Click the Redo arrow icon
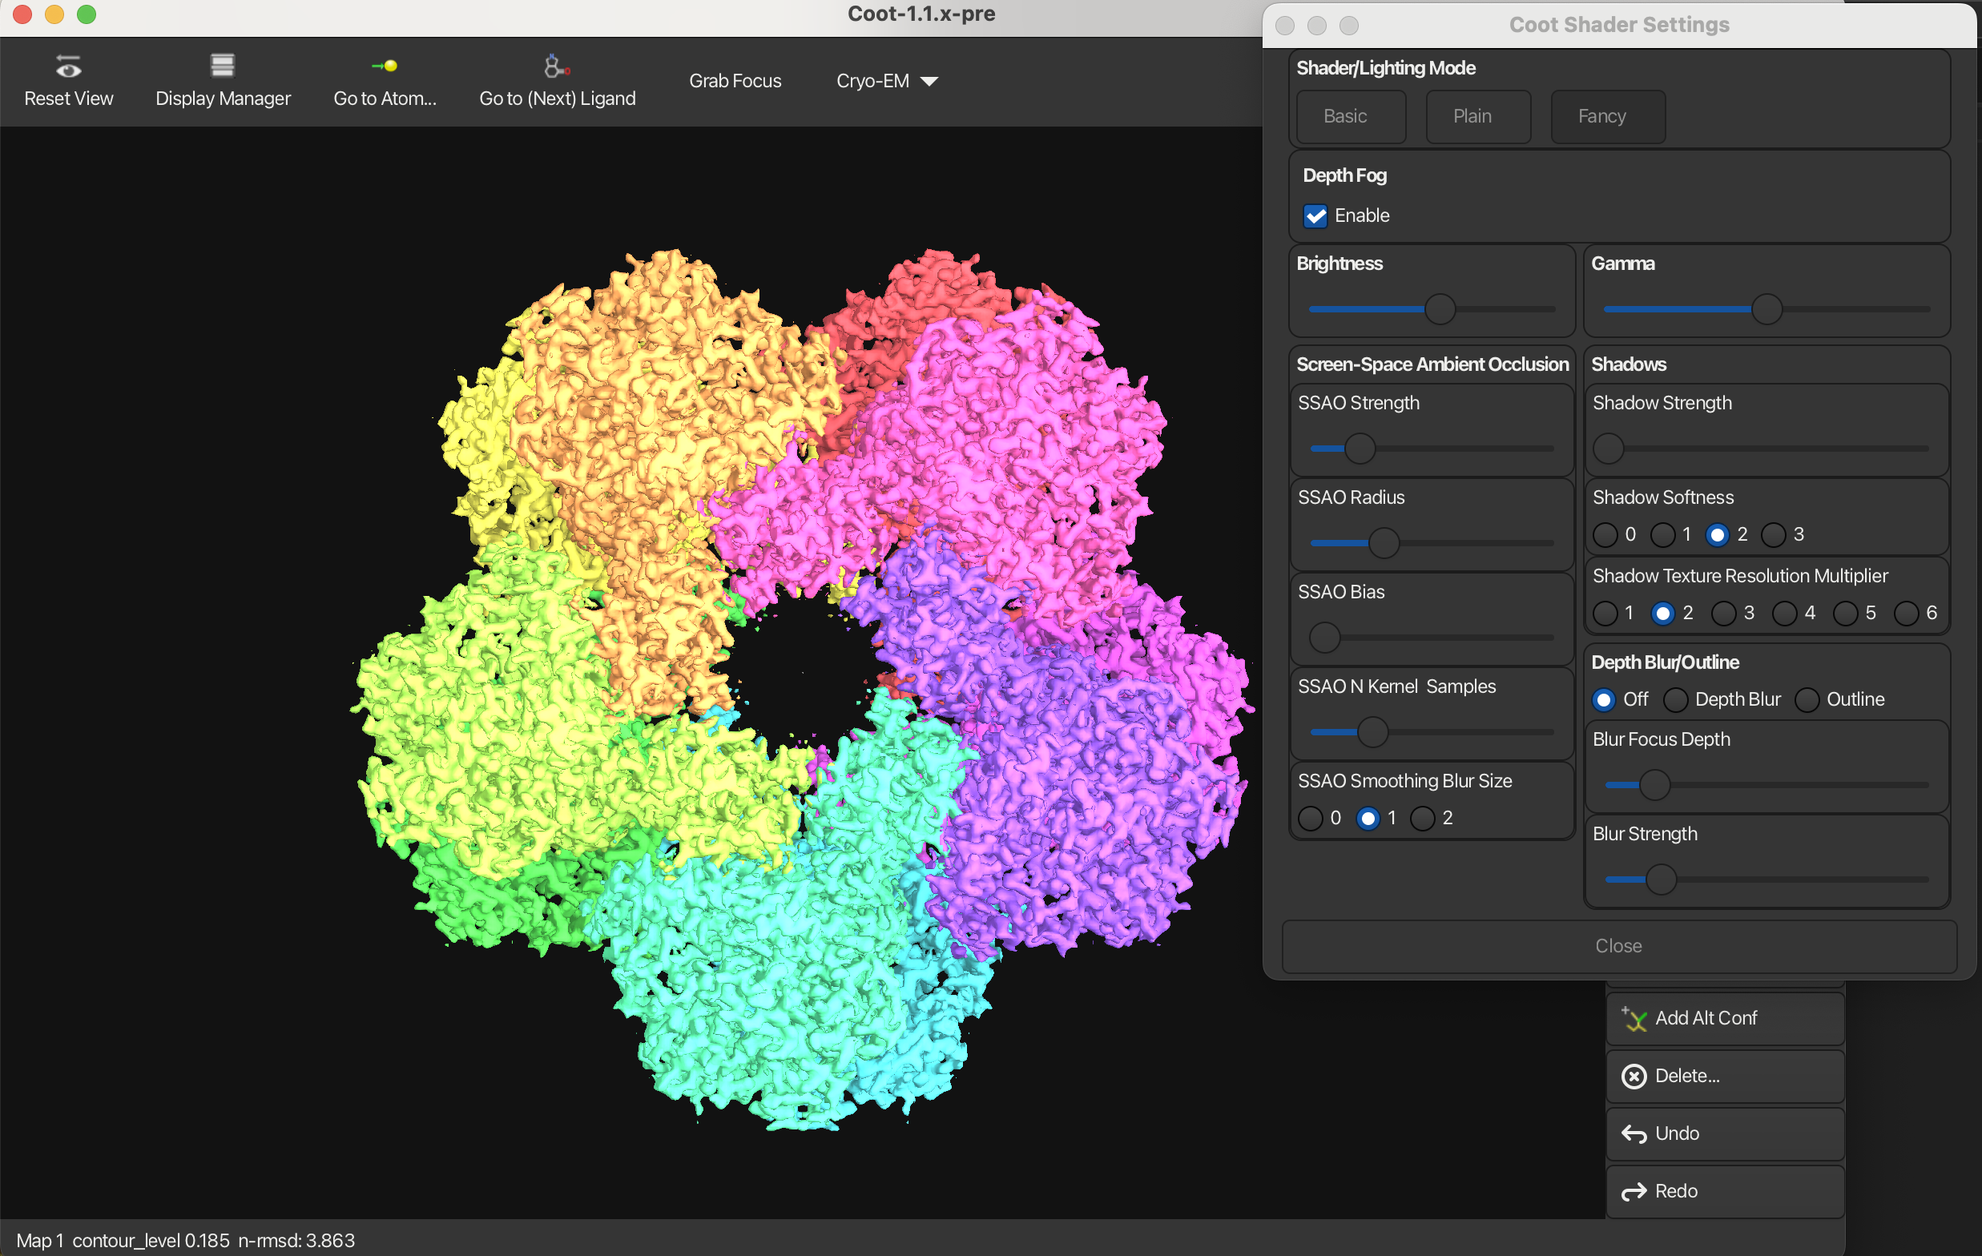Viewport: 1982px width, 1256px height. pyautogui.click(x=1634, y=1192)
